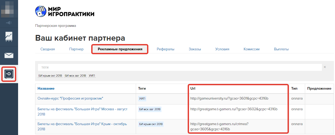Click оплата type in the Москва festival row
Screen dimensions: 335x135
[x=297, y=109]
